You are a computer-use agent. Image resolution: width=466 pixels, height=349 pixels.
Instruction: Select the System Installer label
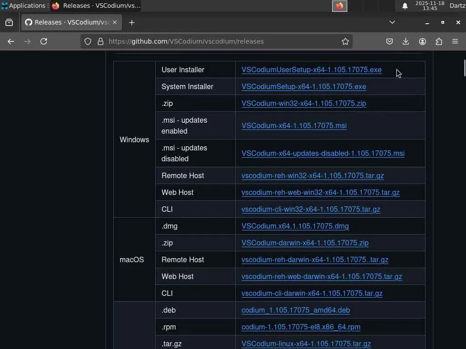pos(187,87)
